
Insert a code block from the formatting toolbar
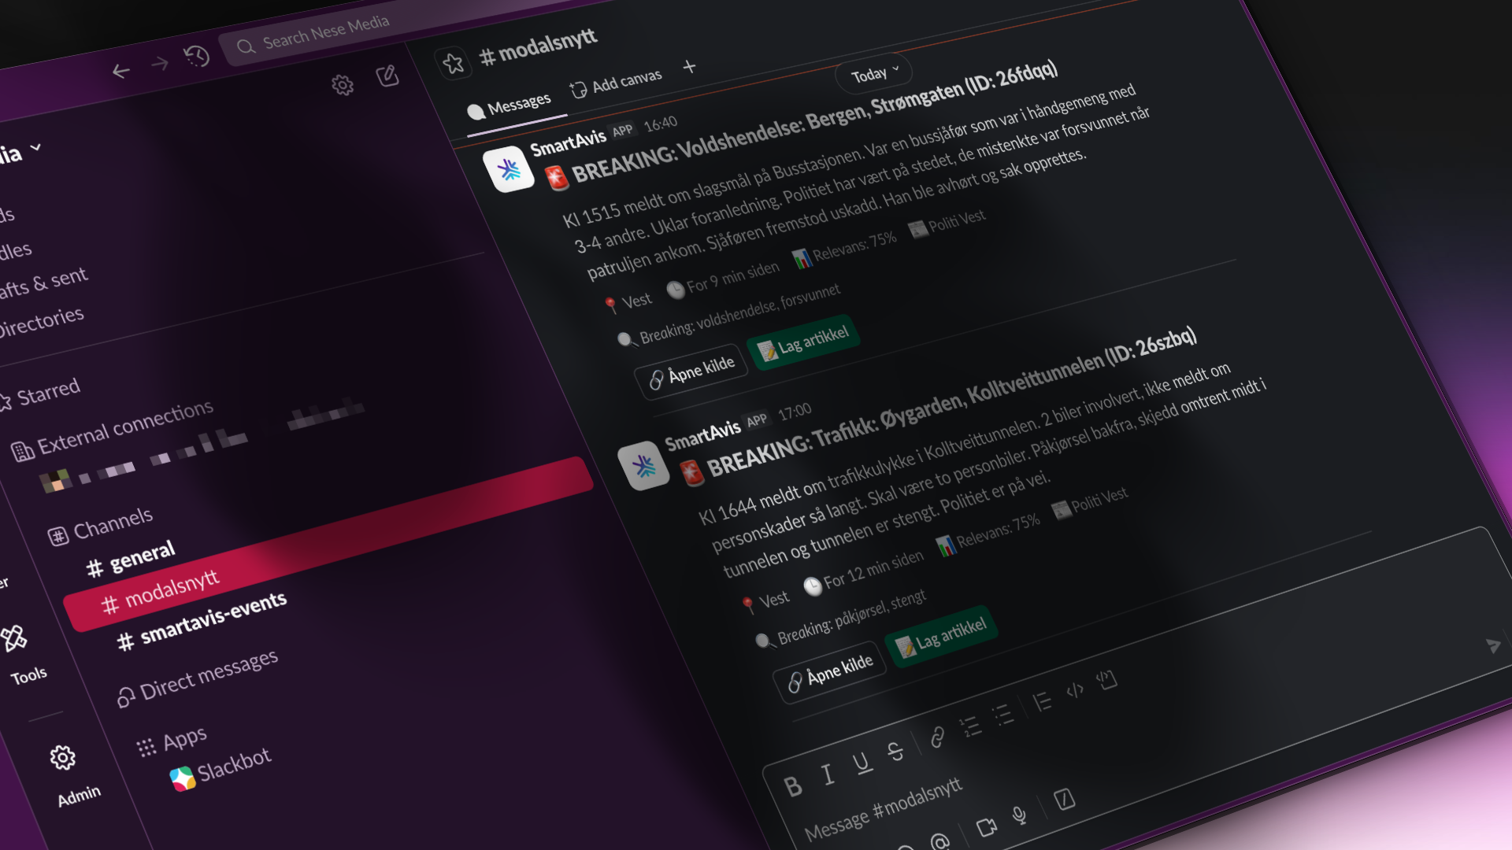point(1106,679)
